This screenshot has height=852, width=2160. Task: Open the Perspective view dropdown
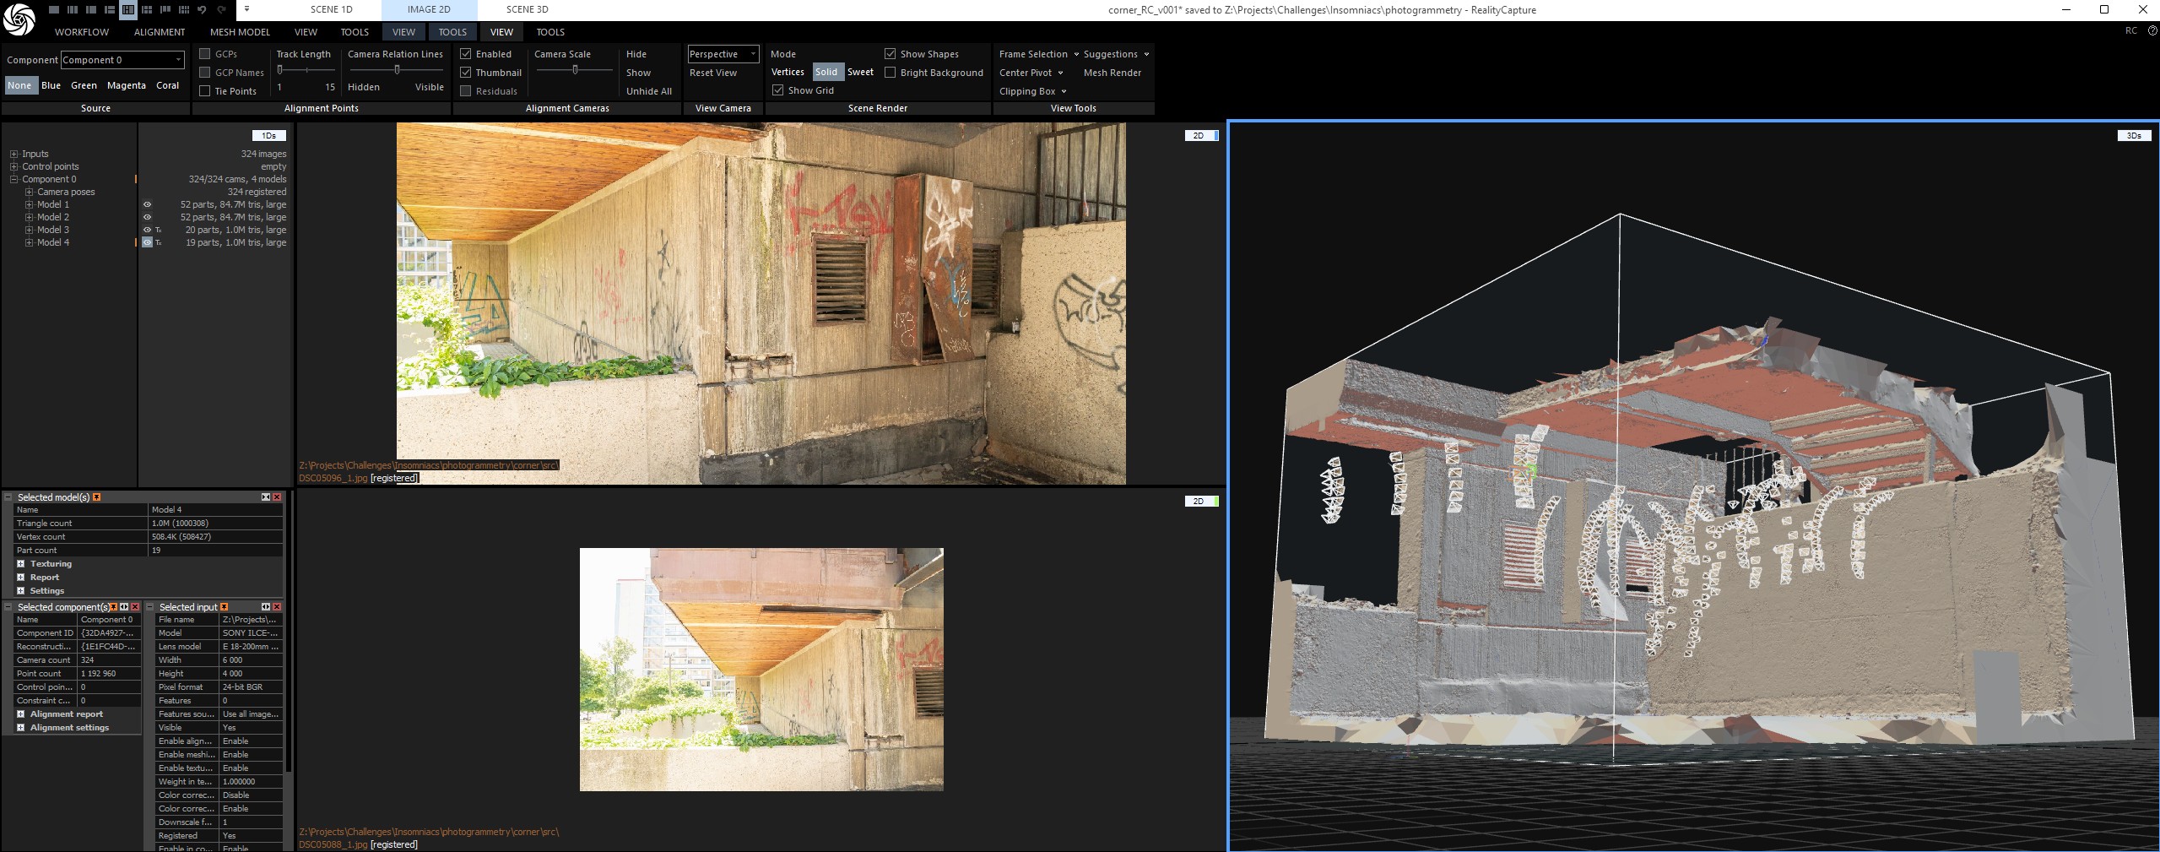point(723,54)
